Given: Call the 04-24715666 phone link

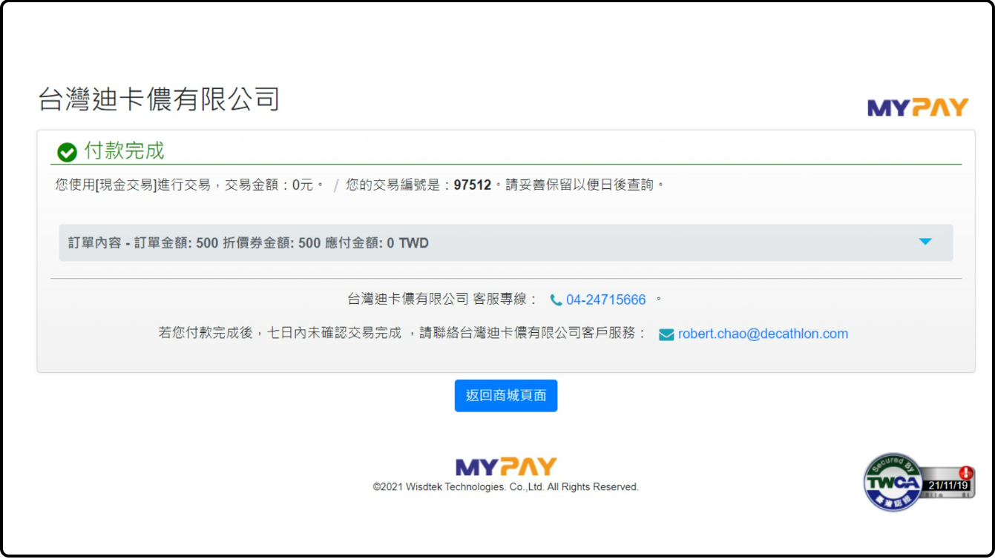Looking at the screenshot, I should pyautogui.click(x=605, y=300).
